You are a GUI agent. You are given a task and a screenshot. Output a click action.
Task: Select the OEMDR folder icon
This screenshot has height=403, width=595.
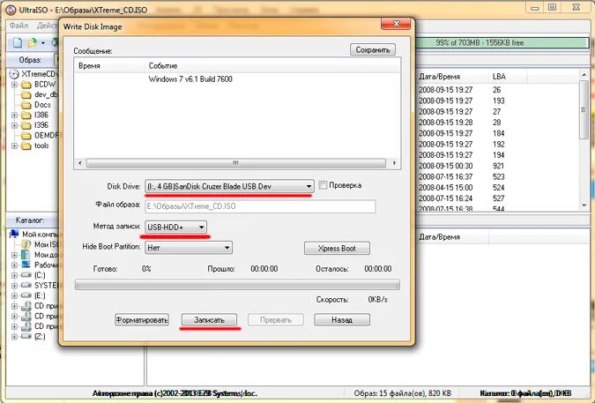click(x=26, y=136)
